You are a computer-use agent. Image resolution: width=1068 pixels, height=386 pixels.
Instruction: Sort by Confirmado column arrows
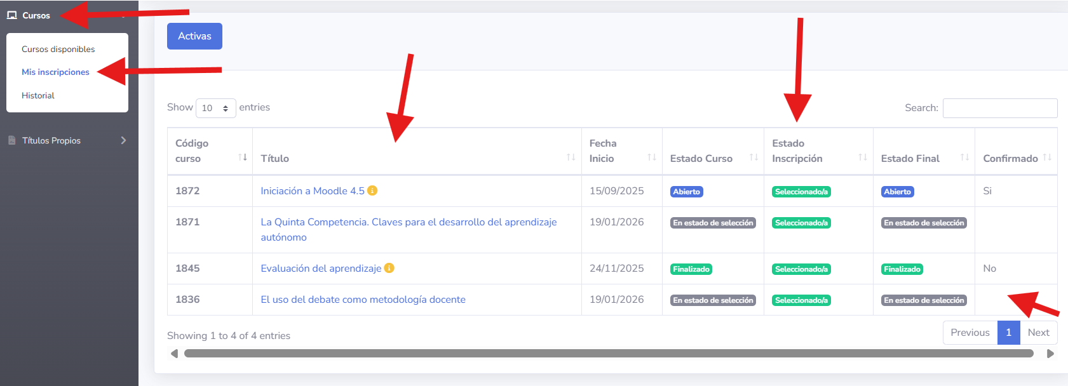(x=1047, y=157)
